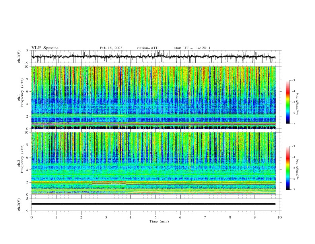Click the ch.1 spectrogram's 8 kHz tick label
The height and width of the screenshot is (244, 315).
pyautogui.click(x=28, y=79)
